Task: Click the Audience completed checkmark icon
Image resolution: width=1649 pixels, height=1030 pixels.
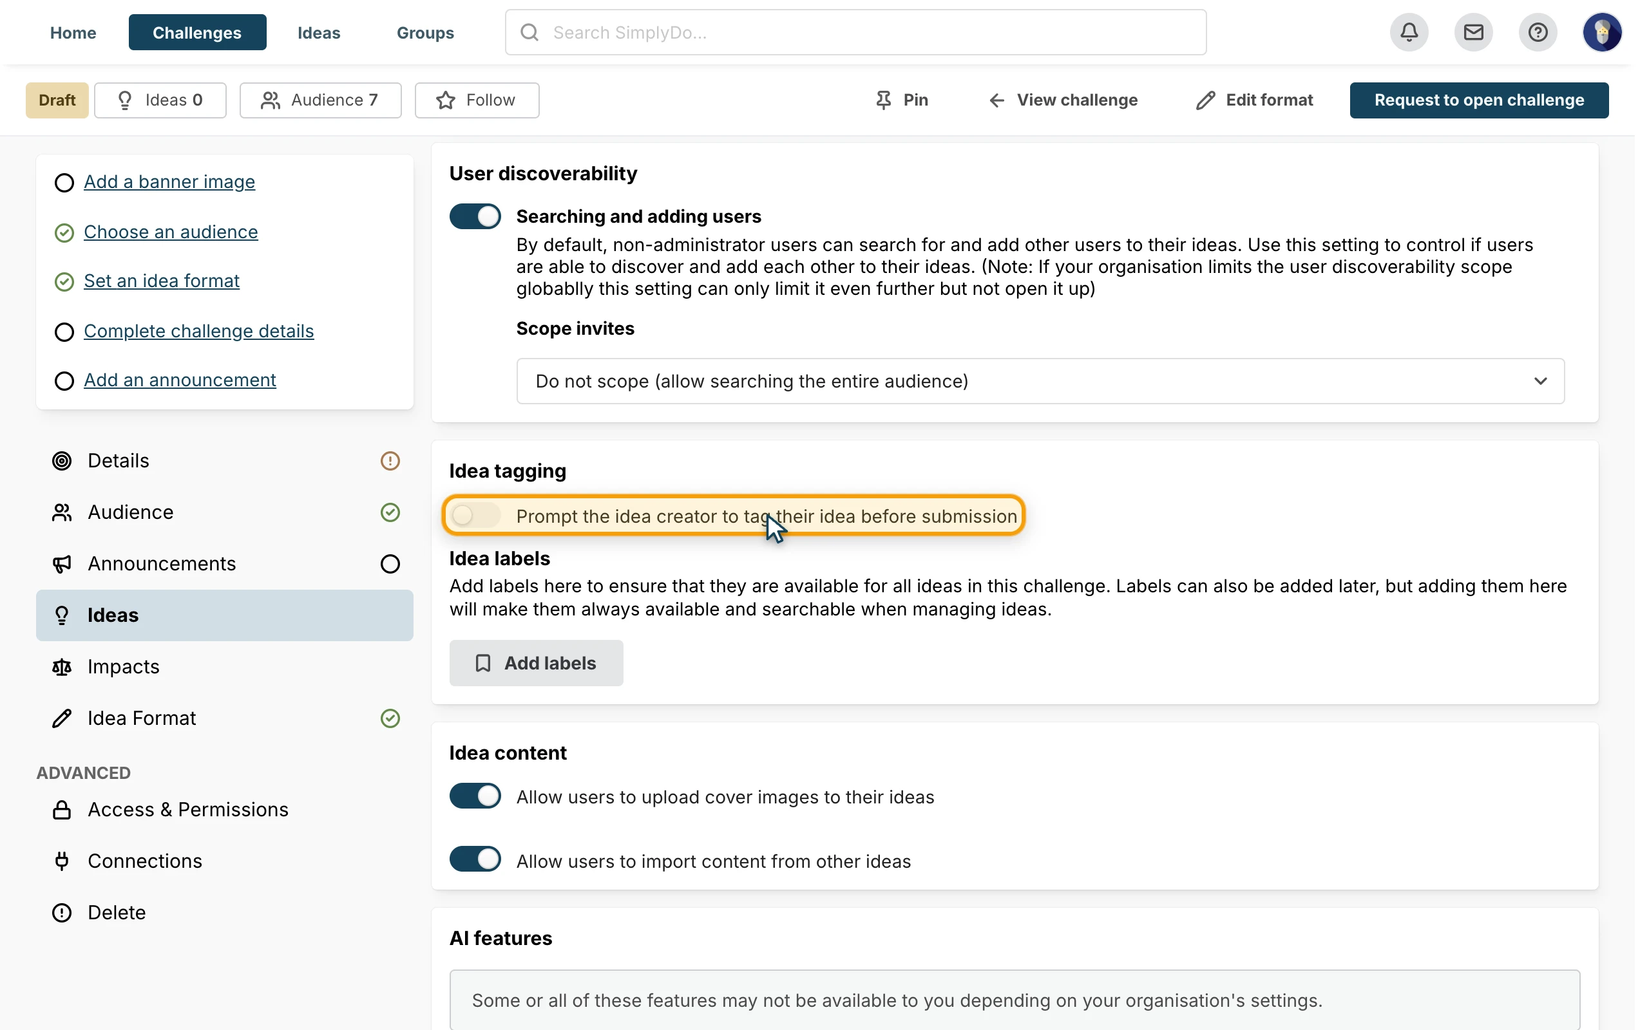Action: 390,512
